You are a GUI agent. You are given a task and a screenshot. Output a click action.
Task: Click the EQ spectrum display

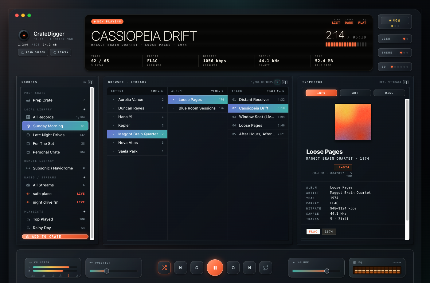pyautogui.click(x=377, y=271)
